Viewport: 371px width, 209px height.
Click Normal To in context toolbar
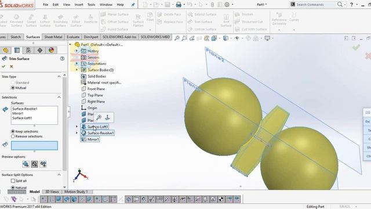point(107,117)
